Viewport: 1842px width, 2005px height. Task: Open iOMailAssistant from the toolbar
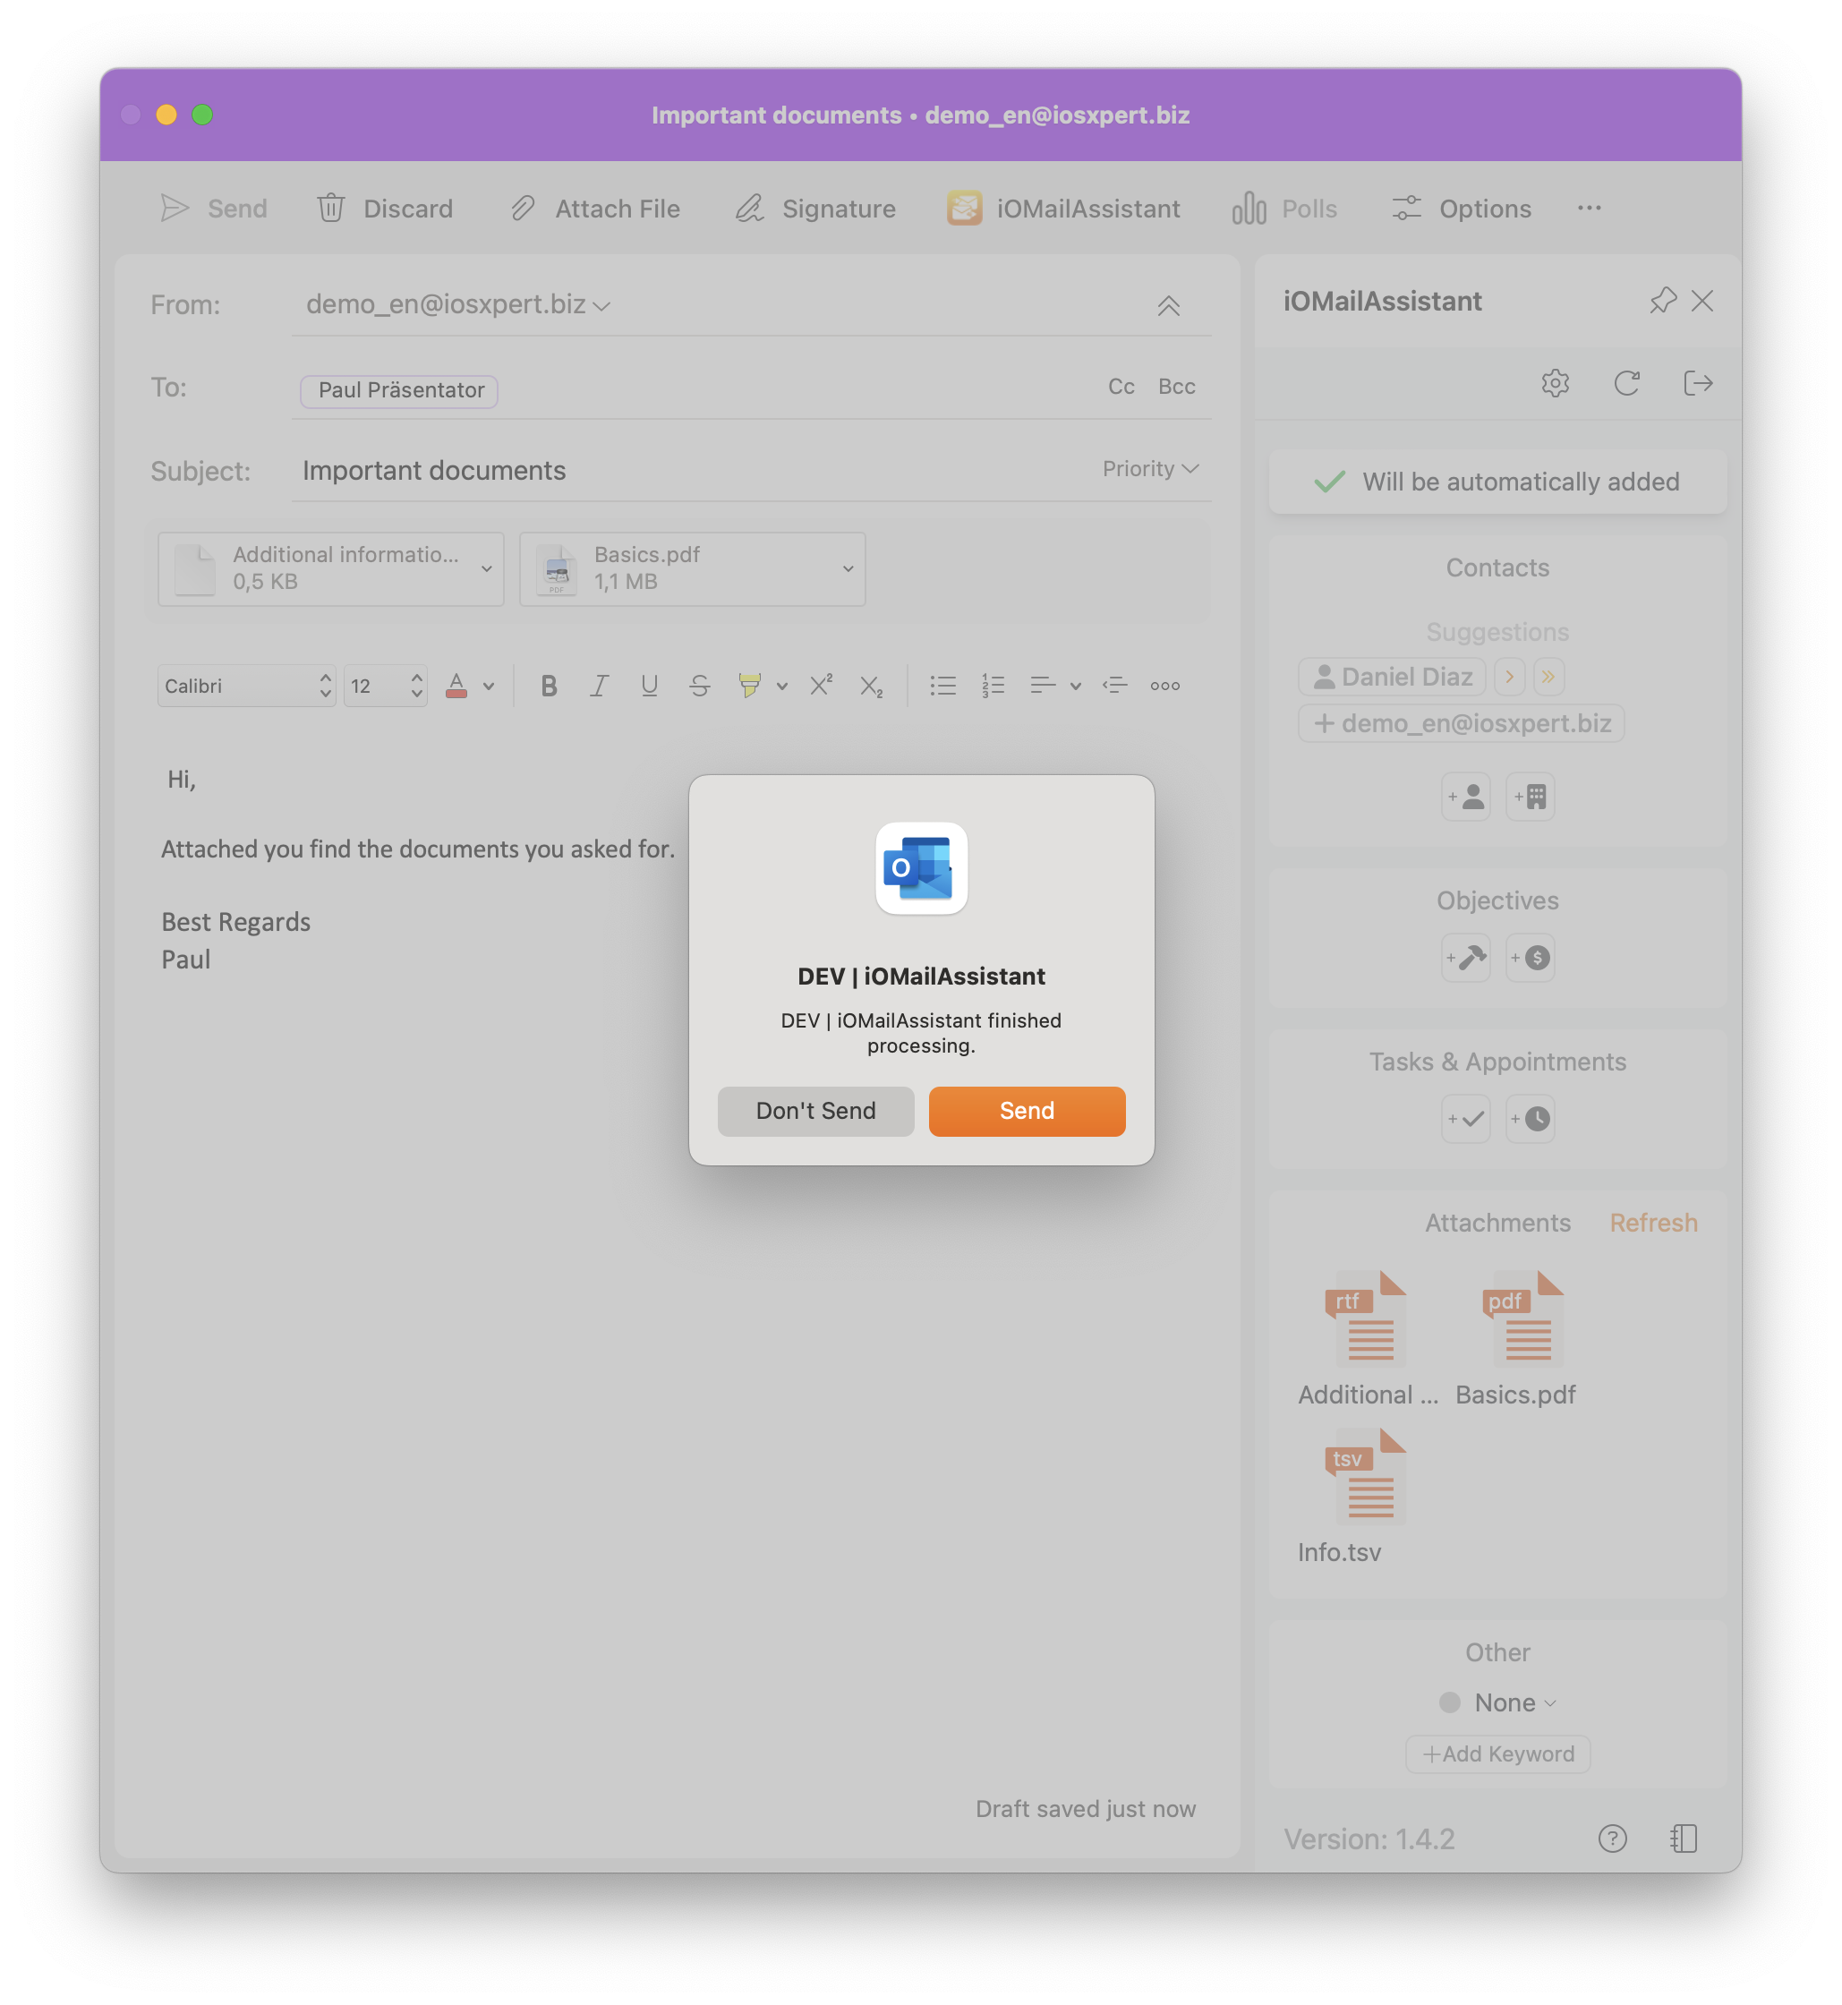click(1063, 209)
